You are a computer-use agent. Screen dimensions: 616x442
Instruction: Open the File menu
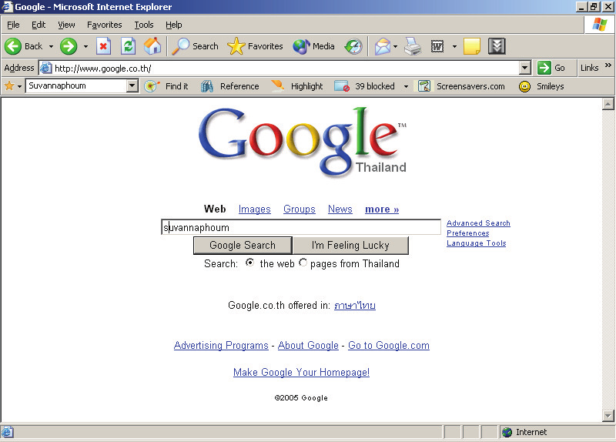point(13,25)
